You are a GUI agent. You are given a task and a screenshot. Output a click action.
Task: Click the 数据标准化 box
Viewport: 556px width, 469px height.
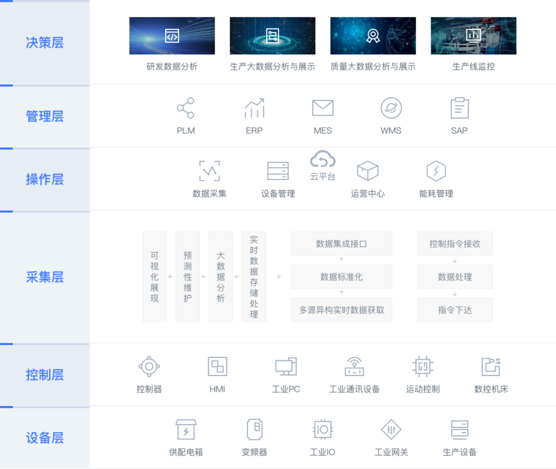point(341,277)
